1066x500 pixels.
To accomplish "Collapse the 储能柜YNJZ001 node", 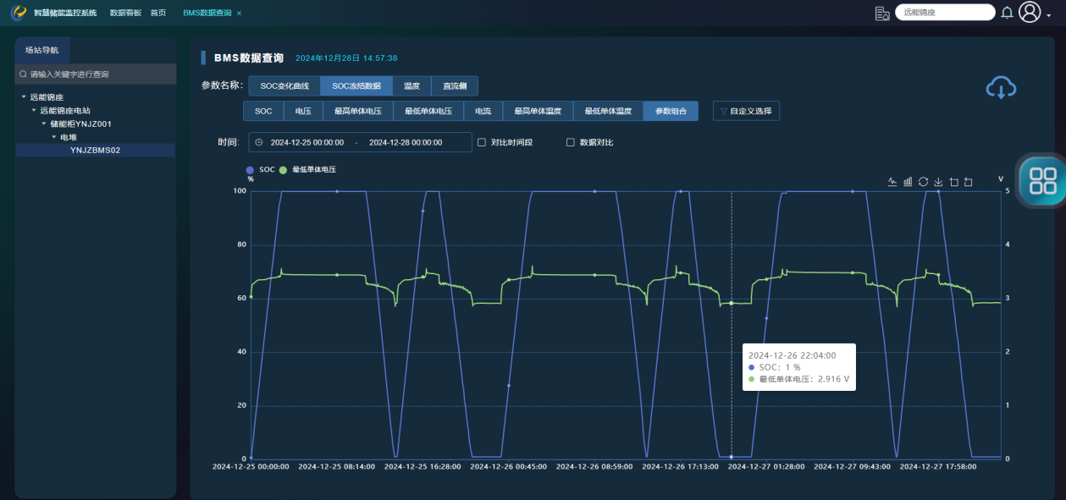I will point(43,124).
